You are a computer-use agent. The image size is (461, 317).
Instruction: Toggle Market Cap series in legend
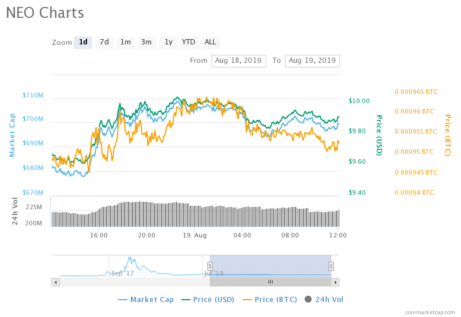(x=146, y=300)
